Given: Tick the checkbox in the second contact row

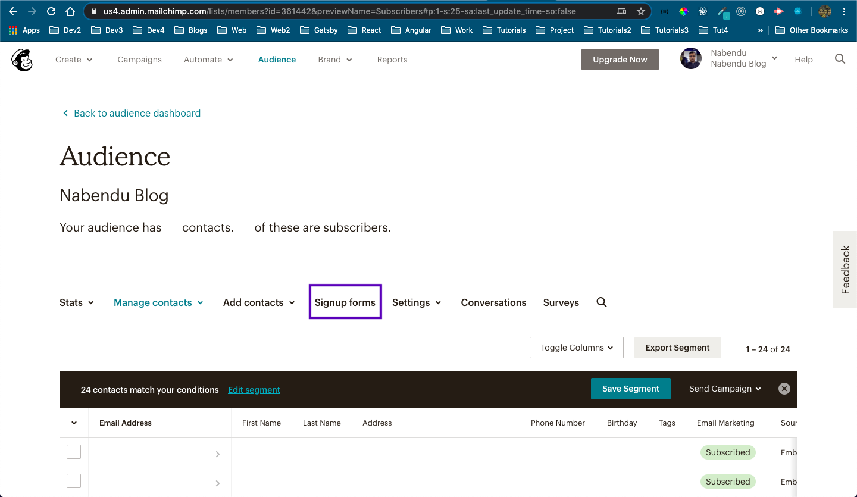Looking at the screenshot, I should coord(74,481).
